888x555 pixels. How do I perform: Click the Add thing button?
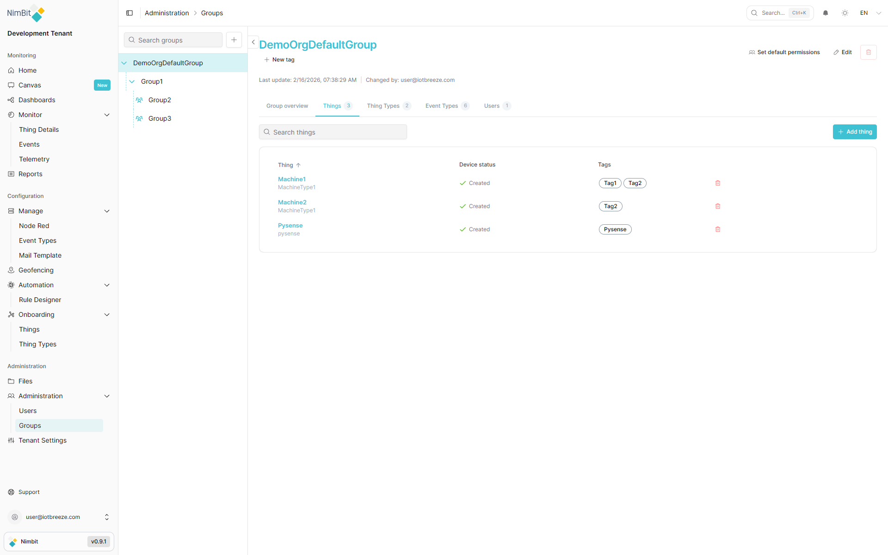coord(854,132)
